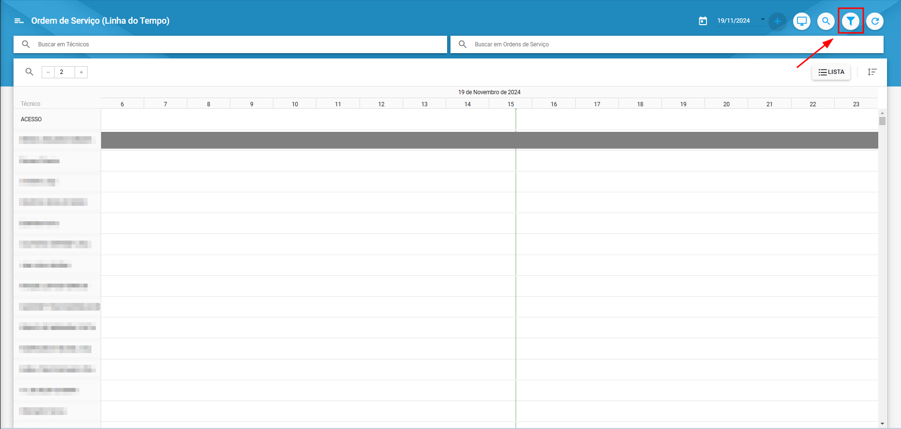The image size is (901, 429).
Task: Click search icon in Buscar em Técnicos box
Action: pos(26,44)
